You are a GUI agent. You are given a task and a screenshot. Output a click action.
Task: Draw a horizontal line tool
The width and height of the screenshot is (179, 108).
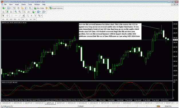[x=16, y=15]
